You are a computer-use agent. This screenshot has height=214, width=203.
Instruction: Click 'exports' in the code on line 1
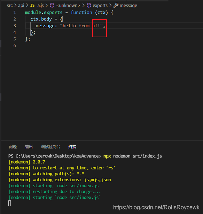point(53,13)
